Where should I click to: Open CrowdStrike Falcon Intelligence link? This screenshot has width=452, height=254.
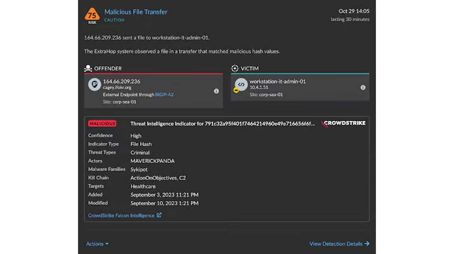121,215
